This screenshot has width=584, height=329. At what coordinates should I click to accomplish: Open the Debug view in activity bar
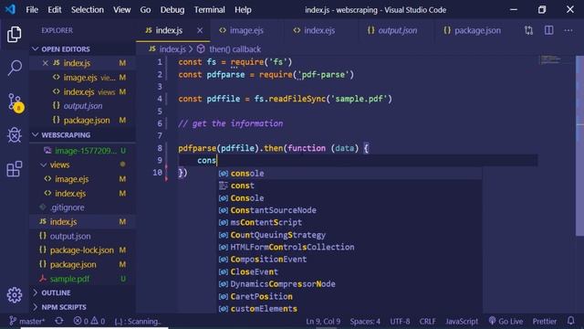coord(15,135)
